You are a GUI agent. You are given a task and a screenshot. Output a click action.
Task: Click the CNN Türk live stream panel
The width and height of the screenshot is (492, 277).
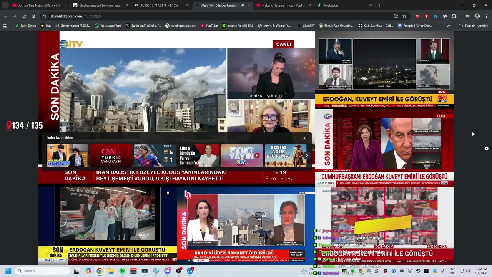point(384,69)
